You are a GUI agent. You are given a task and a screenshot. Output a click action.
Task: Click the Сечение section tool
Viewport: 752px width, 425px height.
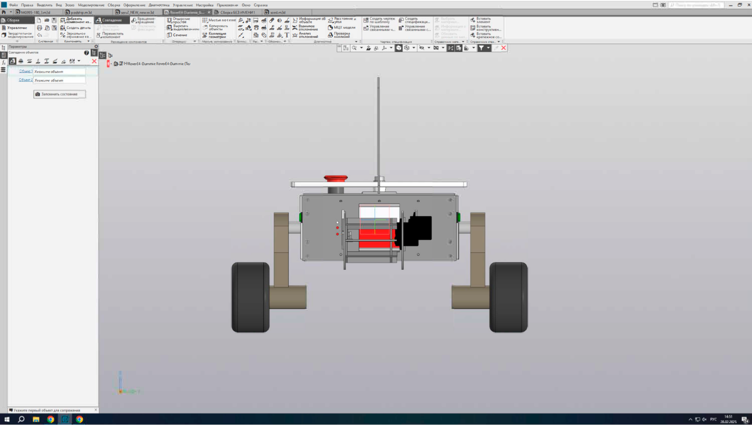pyautogui.click(x=179, y=35)
